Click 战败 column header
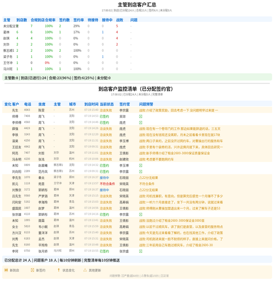The height and width of the screenshot is (288, 274). click(x=119, y=20)
